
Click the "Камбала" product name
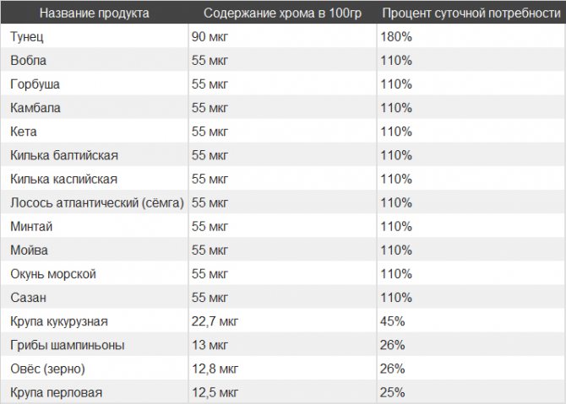35,108
